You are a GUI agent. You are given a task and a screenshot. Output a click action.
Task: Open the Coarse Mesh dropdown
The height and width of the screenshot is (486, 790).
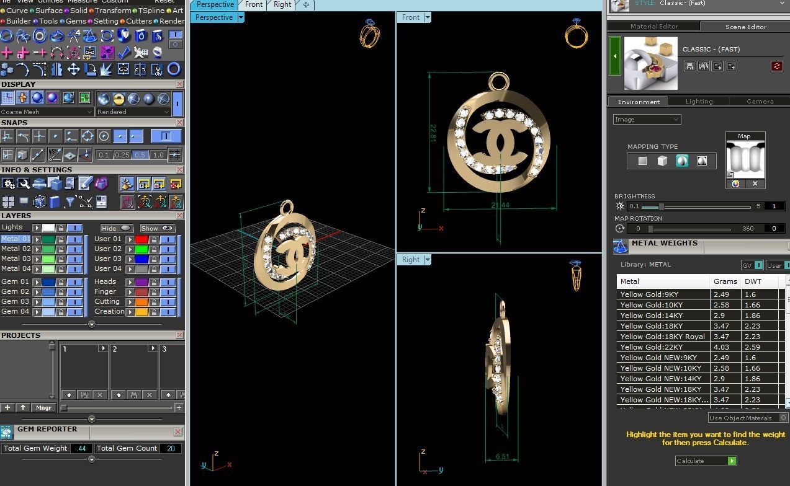click(47, 112)
